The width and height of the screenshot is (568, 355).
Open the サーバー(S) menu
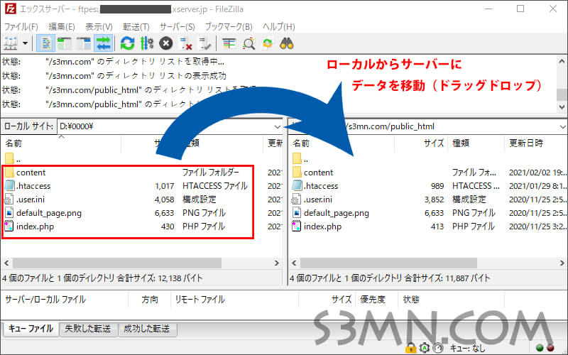pyautogui.click(x=177, y=27)
